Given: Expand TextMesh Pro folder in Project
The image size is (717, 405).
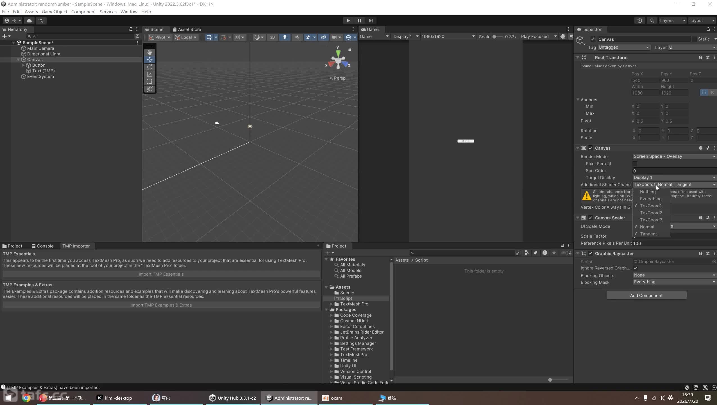Looking at the screenshot, I should [x=331, y=304].
